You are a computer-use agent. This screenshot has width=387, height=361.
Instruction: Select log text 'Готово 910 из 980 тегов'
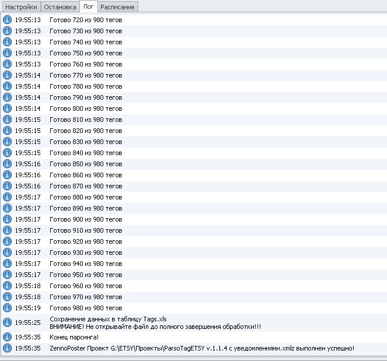coord(86,230)
